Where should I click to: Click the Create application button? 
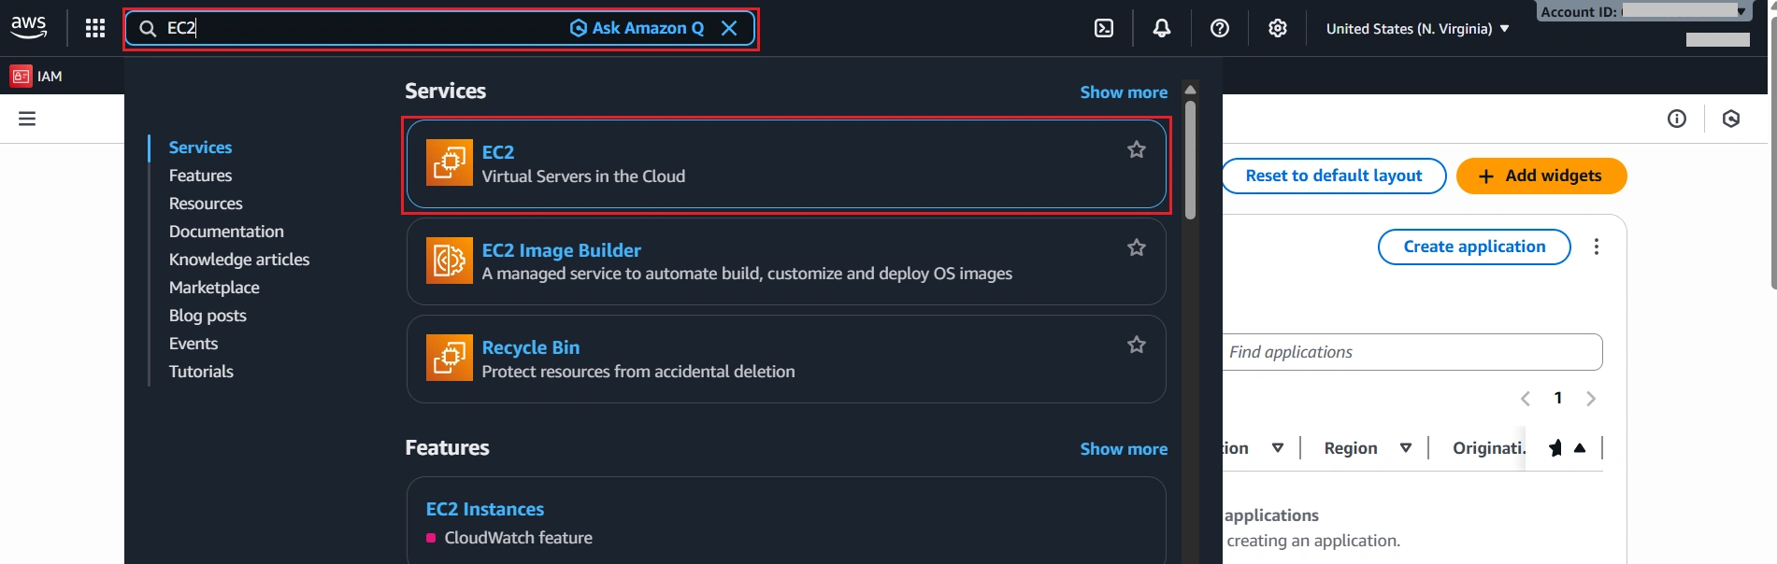coord(1474,247)
